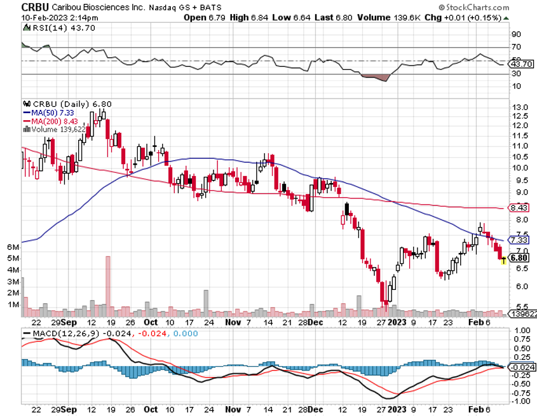Click the Nasdaq GS + BATS exchange label
537x417 pixels.
point(186,7)
